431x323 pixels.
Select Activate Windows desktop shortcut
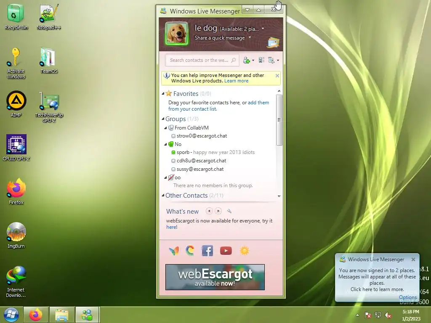(x=16, y=63)
